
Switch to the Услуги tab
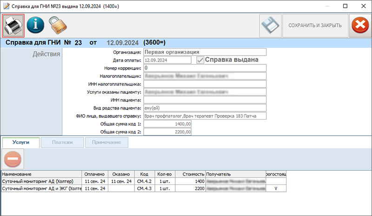(x=20, y=142)
